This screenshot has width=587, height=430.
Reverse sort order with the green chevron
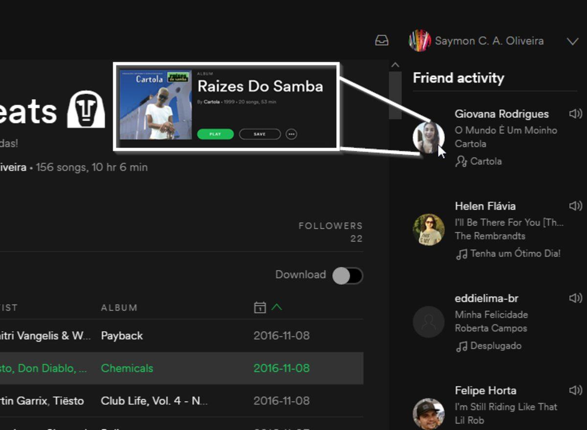277,307
